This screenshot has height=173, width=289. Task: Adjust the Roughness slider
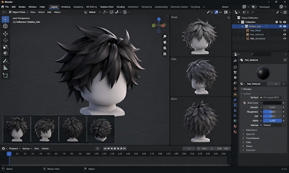pyautogui.click(x=272, y=112)
